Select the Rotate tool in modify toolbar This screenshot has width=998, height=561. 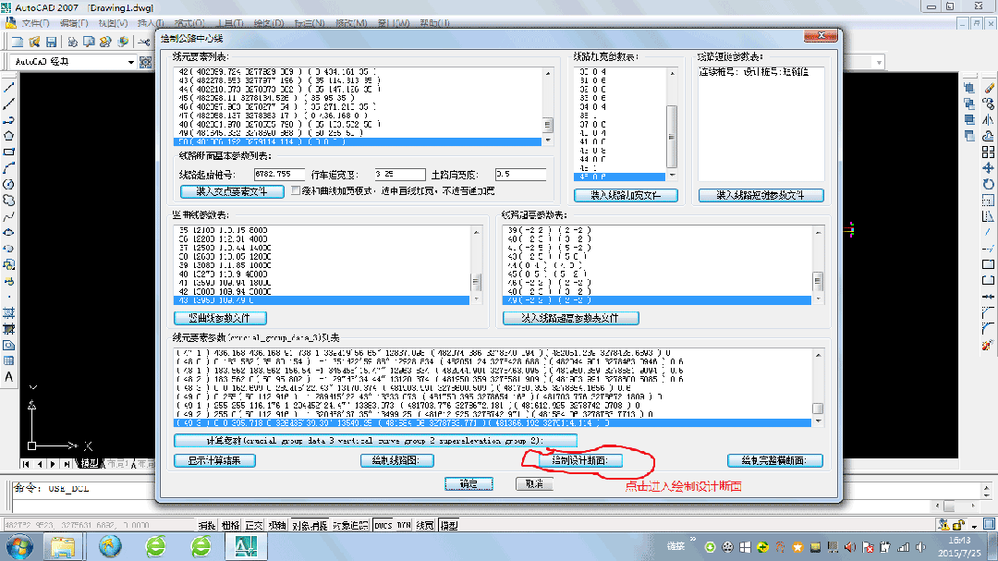coord(988,184)
